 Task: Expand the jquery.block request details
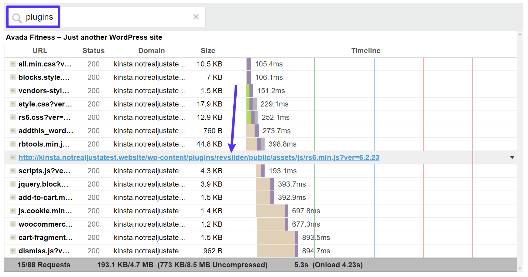[12, 184]
